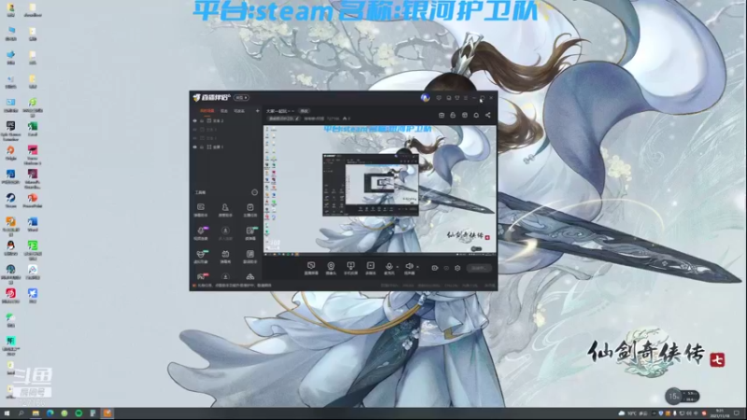The width and height of the screenshot is (747, 420).
Task: Open the triangle-shaped toolbox tool in bottom row
Action: click(250, 276)
